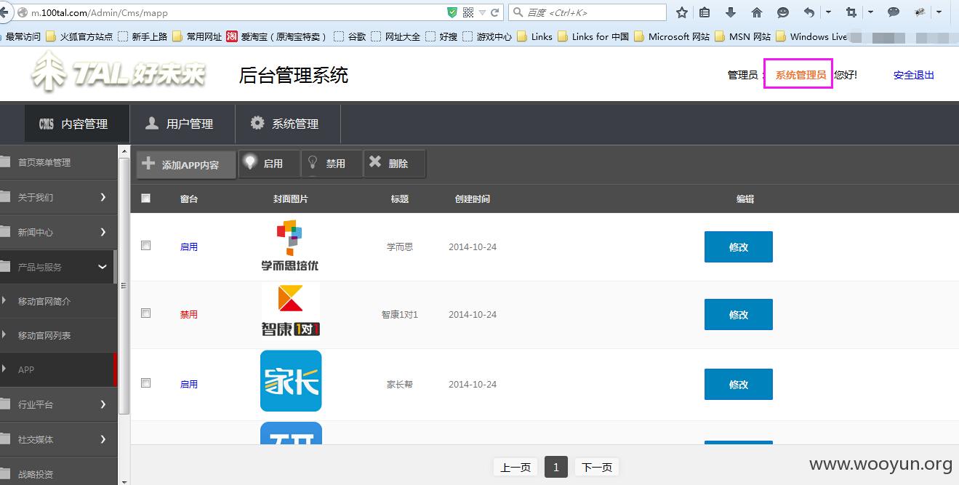Expand 社交媒体 sidebar chevron

pos(103,439)
